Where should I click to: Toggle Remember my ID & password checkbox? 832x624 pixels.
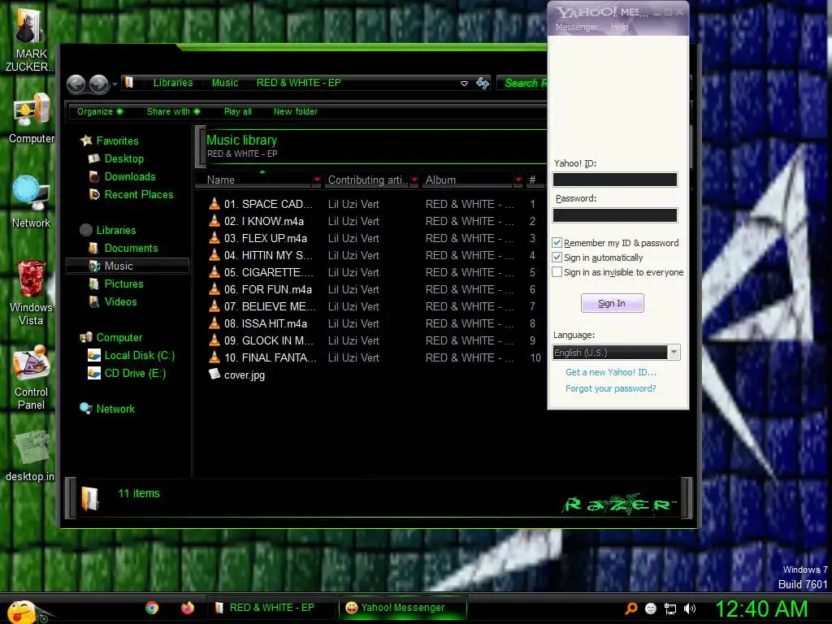click(557, 242)
